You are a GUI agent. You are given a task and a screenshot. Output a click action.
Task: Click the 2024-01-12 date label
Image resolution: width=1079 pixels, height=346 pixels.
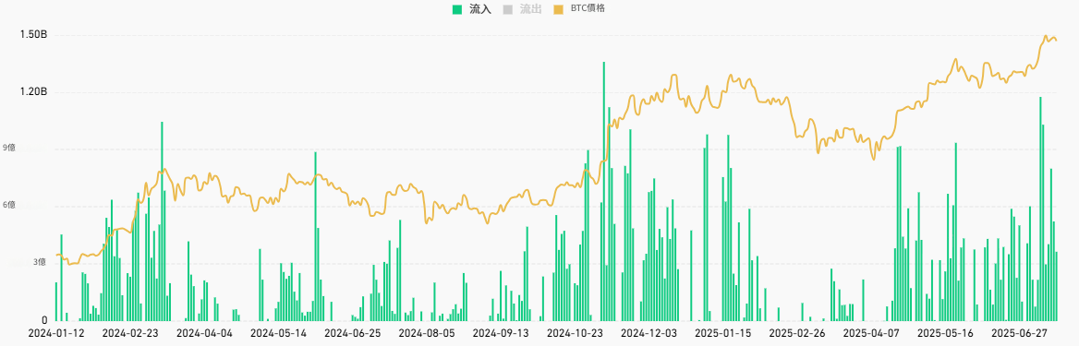click(x=55, y=333)
